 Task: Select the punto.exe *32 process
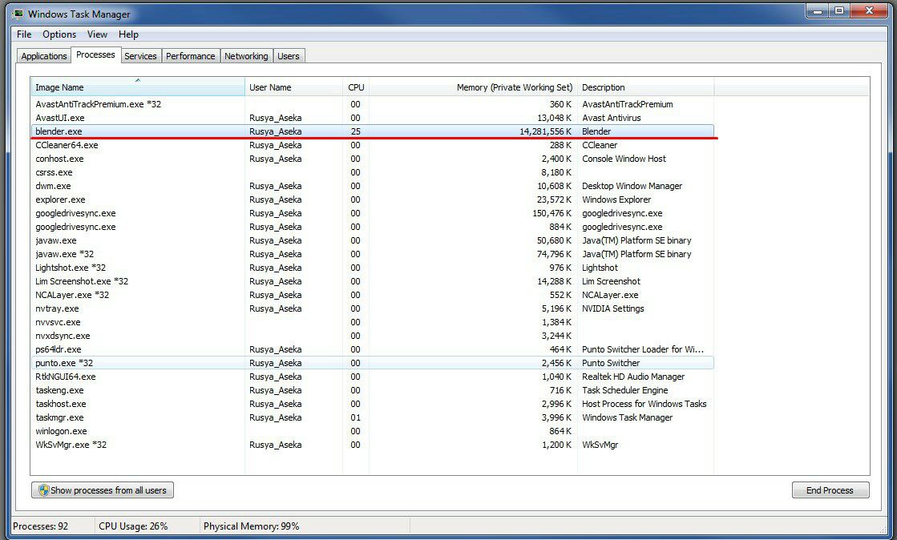[x=373, y=363]
